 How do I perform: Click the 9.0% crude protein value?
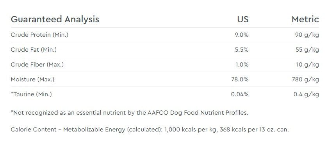[x=242, y=35]
